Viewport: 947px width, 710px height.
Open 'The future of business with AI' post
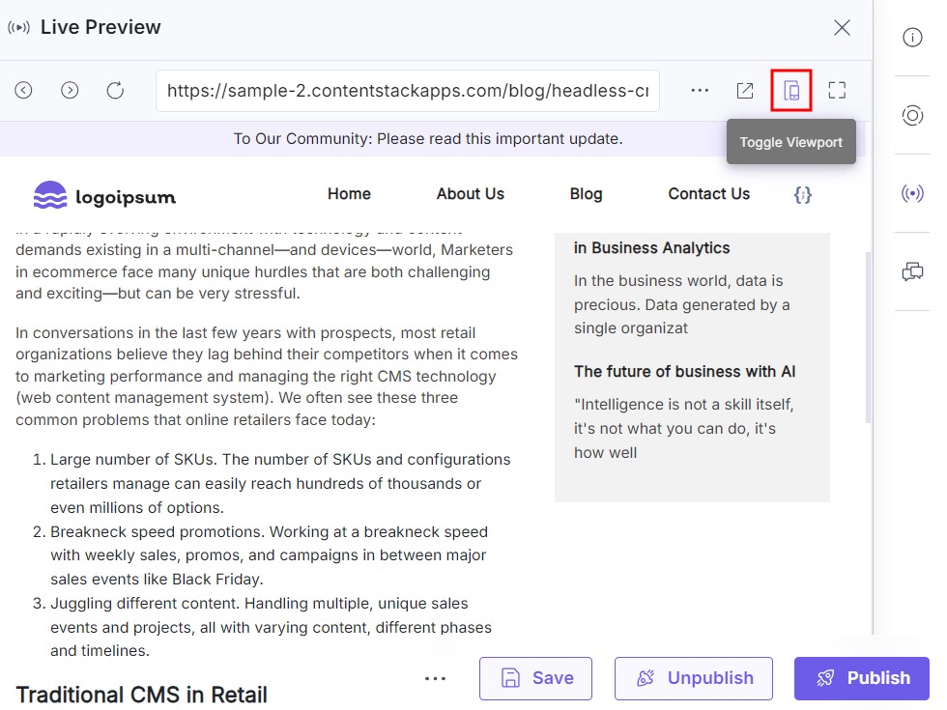[684, 371]
